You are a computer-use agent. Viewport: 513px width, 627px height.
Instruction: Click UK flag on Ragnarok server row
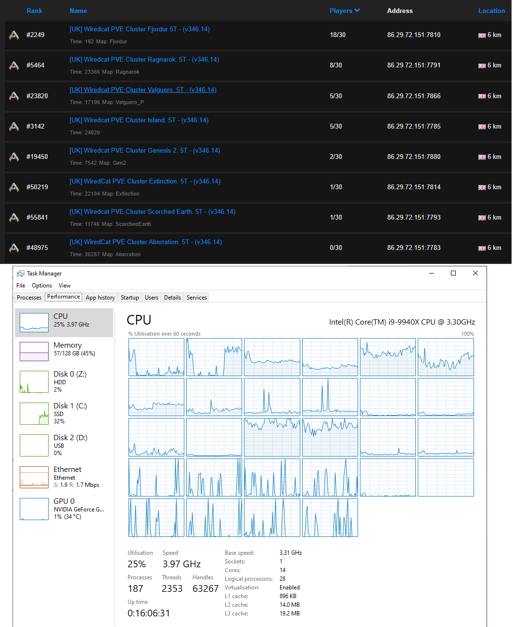[x=482, y=65]
